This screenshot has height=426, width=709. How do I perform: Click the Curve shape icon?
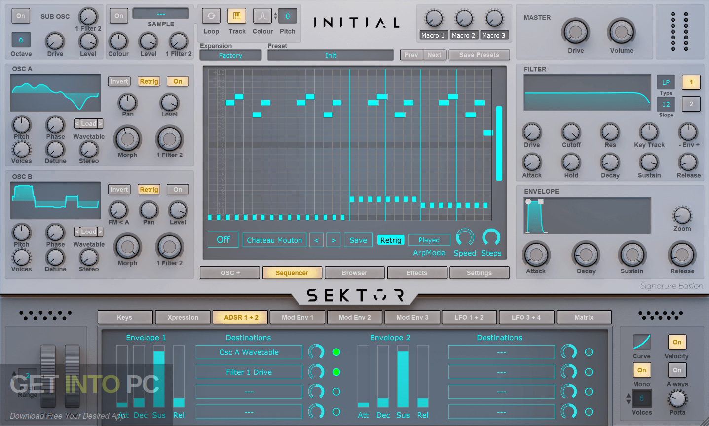(x=641, y=342)
